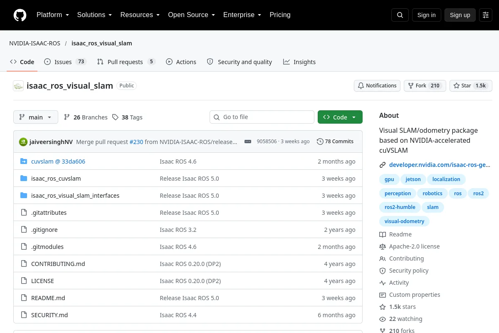Switch to the Pull requests tab
This screenshot has width=499, height=333.
click(126, 62)
